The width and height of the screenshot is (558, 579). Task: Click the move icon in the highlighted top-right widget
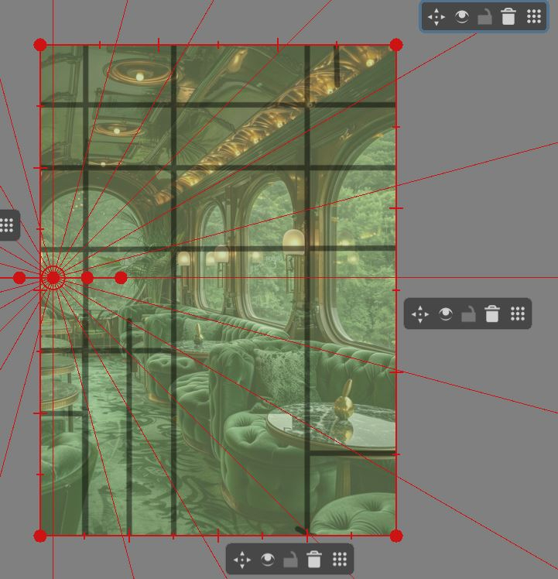pyautogui.click(x=436, y=17)
